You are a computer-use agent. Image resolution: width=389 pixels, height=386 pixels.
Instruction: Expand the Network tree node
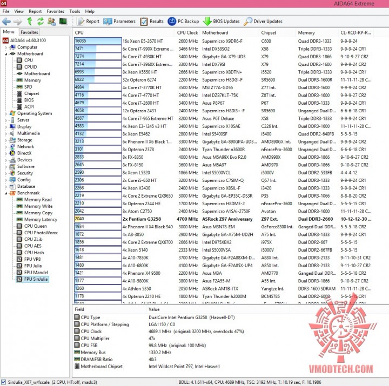pyautogui.click(x=6, y=147)
